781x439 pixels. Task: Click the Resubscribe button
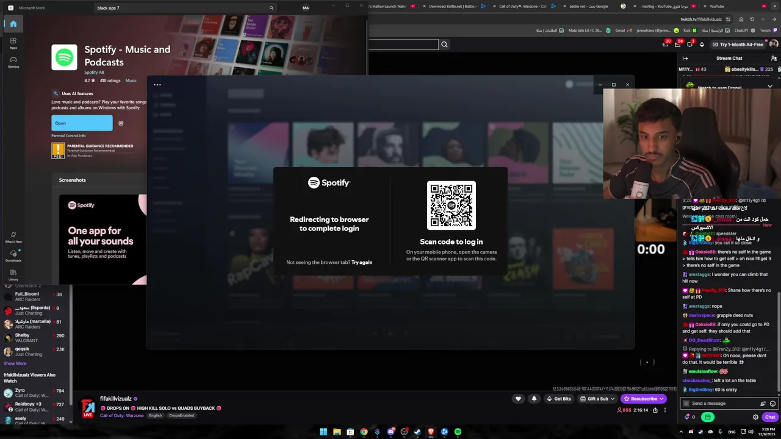point(644,399)
